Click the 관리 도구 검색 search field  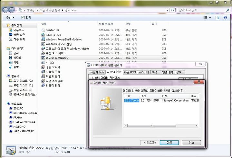(x=201, y=10)
